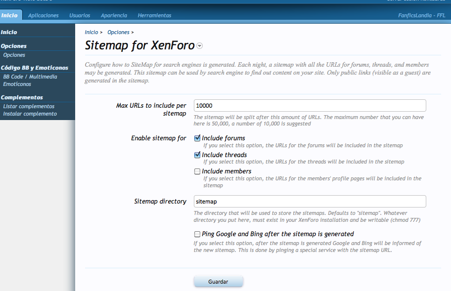This screenshot has height=291, width=451.
Task: Click the Inicio breadcrumb link
Action: click(91, 32)
